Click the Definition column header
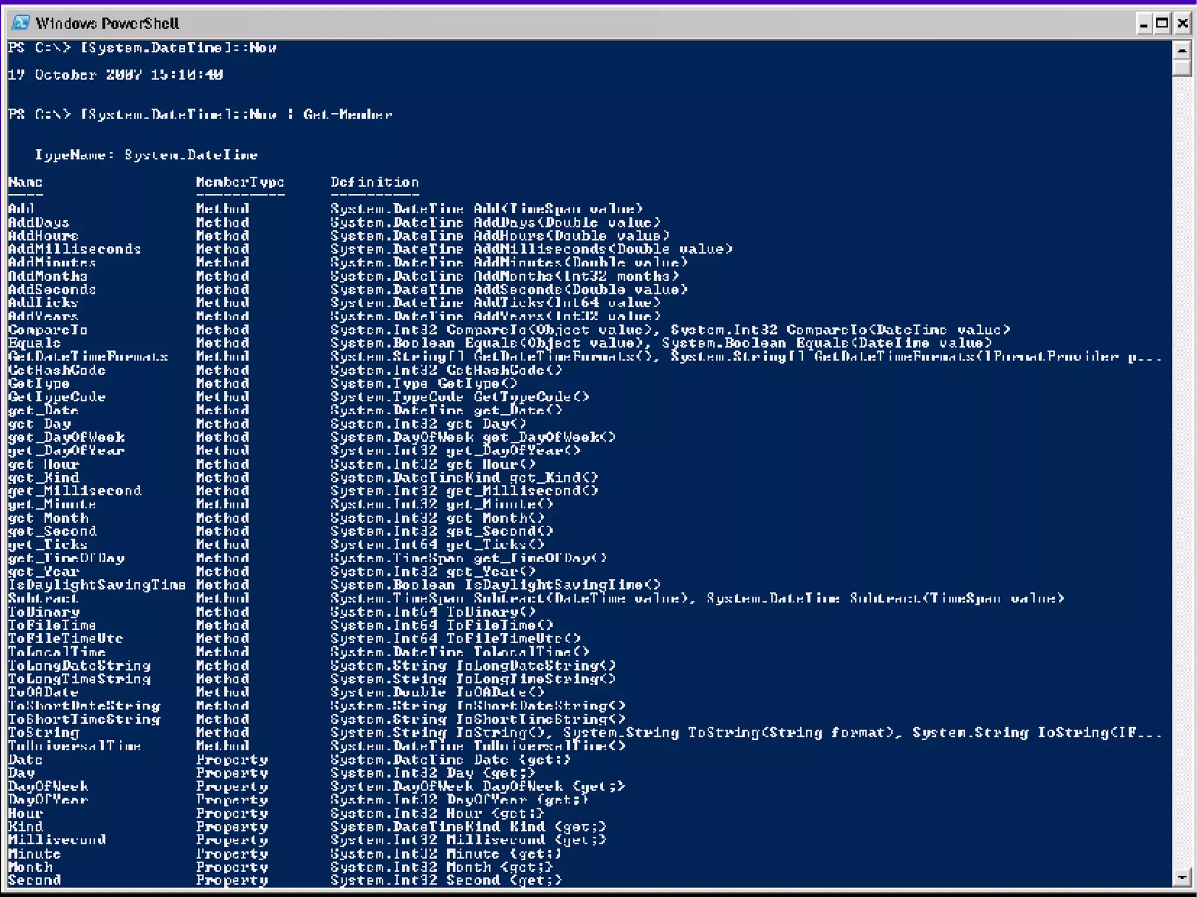Image resolution: width=1197 pixels, height=897 pixels. (374, 182)
